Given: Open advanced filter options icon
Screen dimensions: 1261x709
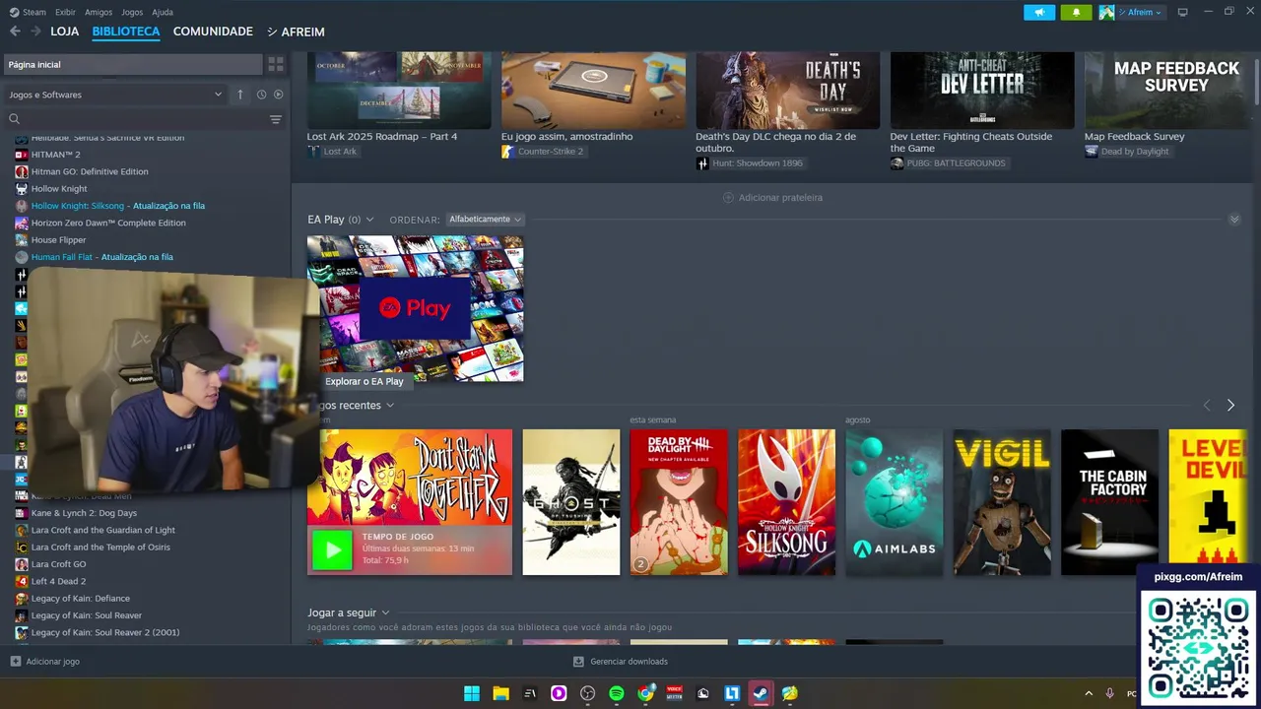Looking at the screenshot, I should click(276, 119).
